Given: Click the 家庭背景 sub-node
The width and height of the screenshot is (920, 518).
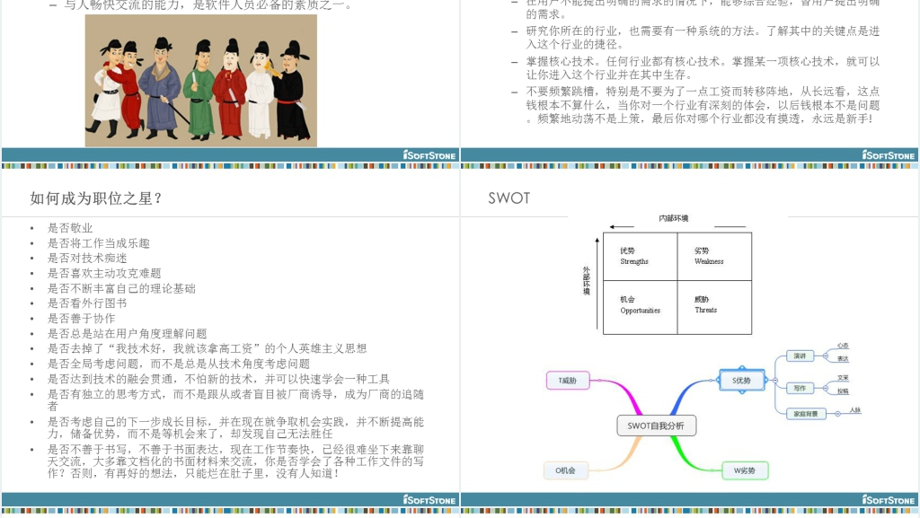Looking at the screenshot, I should 806,414.
